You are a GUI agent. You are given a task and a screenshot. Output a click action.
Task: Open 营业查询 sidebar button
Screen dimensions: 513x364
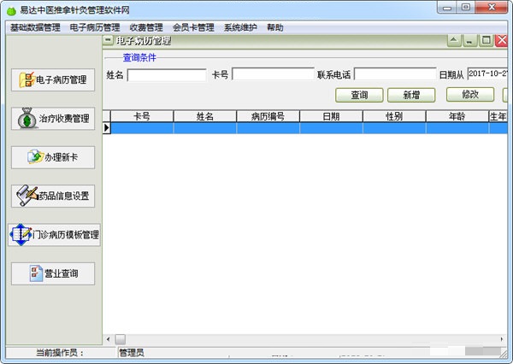click(53, 273)
